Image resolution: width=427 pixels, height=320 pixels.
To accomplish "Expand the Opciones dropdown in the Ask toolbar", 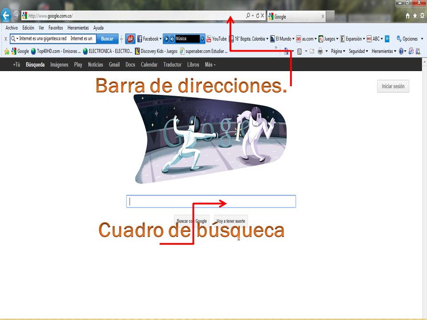I will point(422,39).
